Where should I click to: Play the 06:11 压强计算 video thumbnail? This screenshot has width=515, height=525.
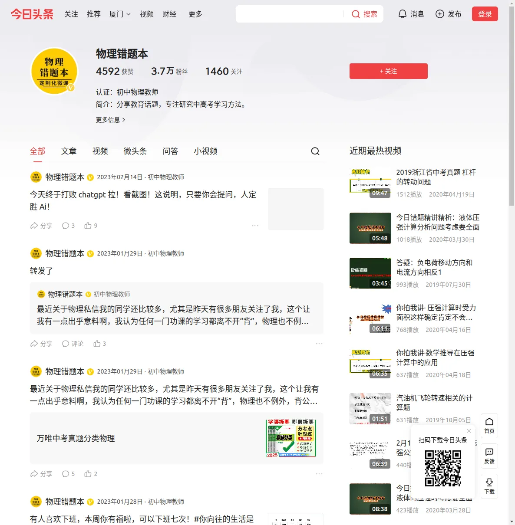pos(370,318)
